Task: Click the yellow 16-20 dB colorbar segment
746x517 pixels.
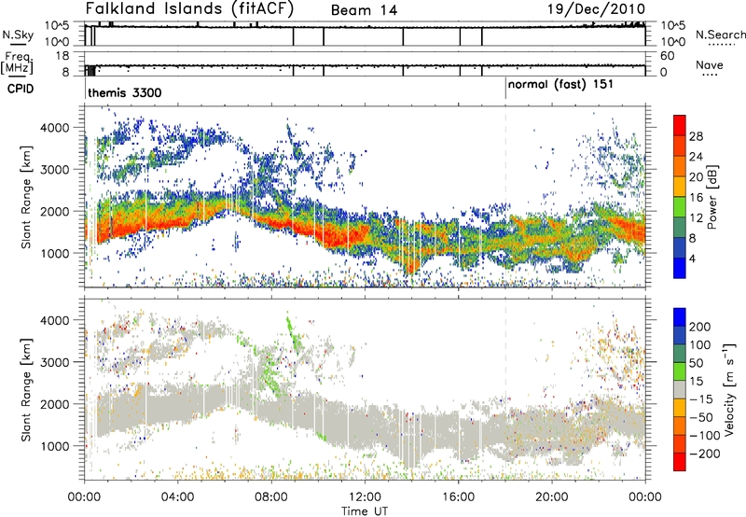Action: coord(680,186)
